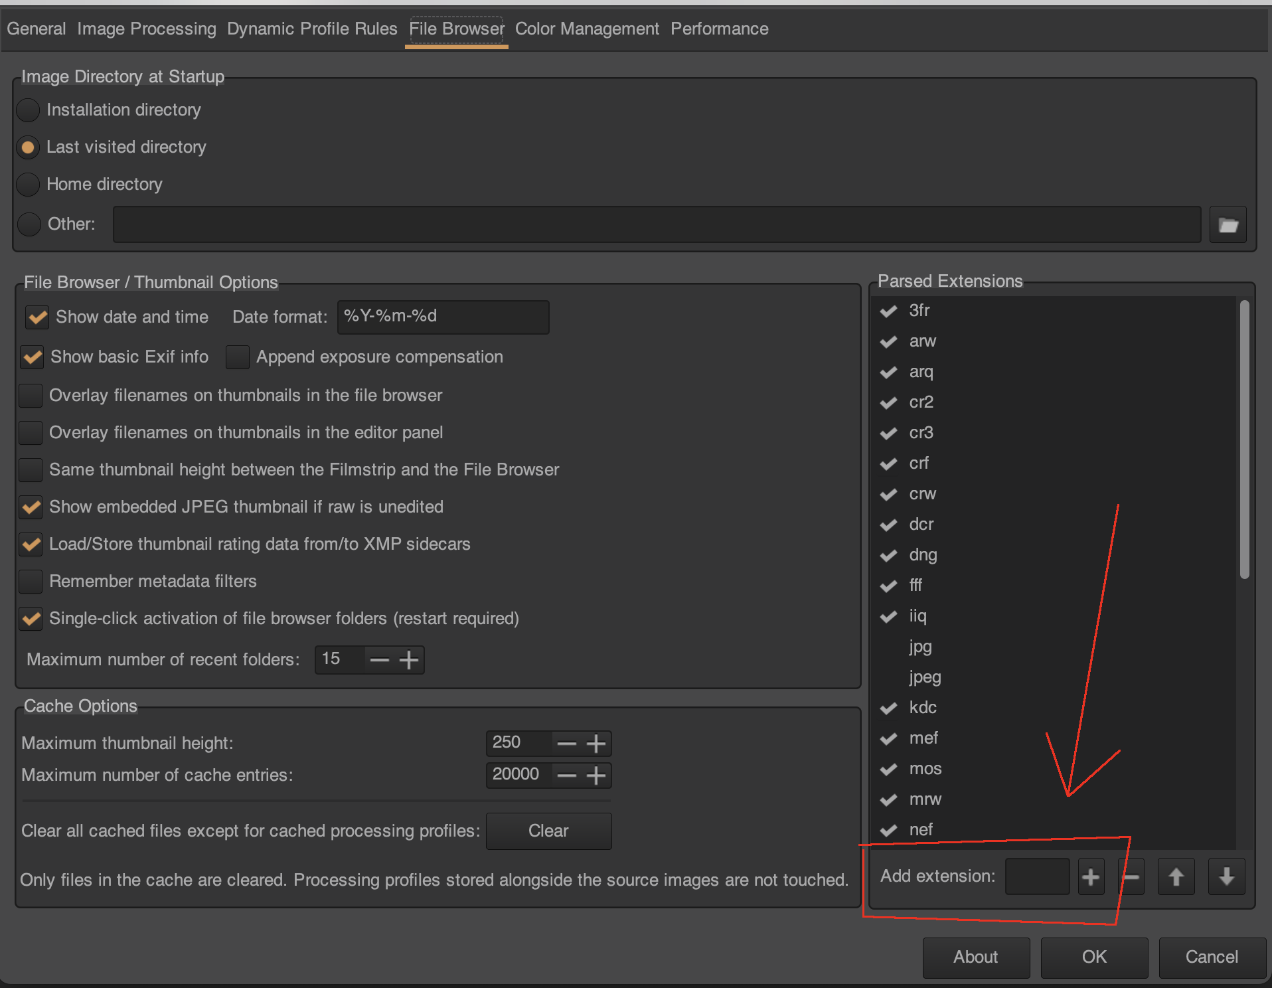The image size is (1272, 988).
Task: Move extension down with the down arrow
Action: [1226, 877]
